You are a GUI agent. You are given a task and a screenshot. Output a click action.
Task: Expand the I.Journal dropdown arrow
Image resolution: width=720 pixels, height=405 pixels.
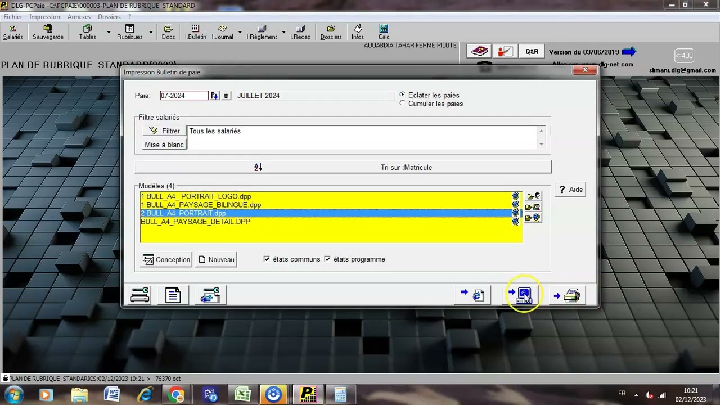pos(240,32)
